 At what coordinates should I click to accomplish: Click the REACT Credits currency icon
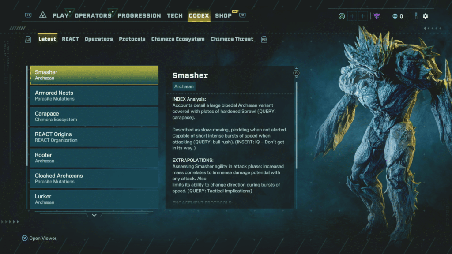[x=395, y=16]
